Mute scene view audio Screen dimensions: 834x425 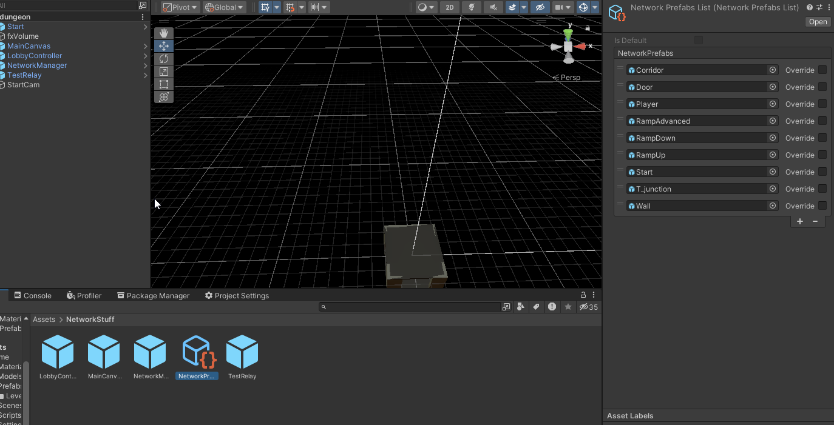point(492,7)
